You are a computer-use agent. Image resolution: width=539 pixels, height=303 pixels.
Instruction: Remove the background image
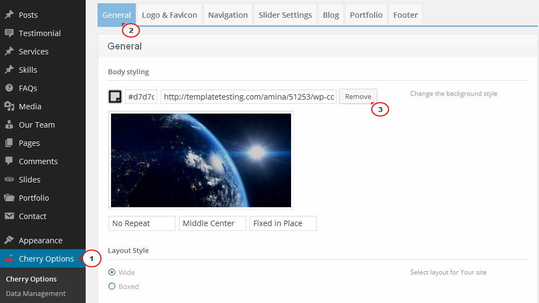click(358, 96)
